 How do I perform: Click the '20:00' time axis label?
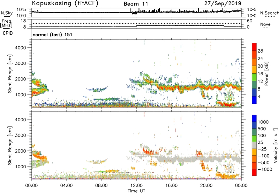click(x=206, y=186)
